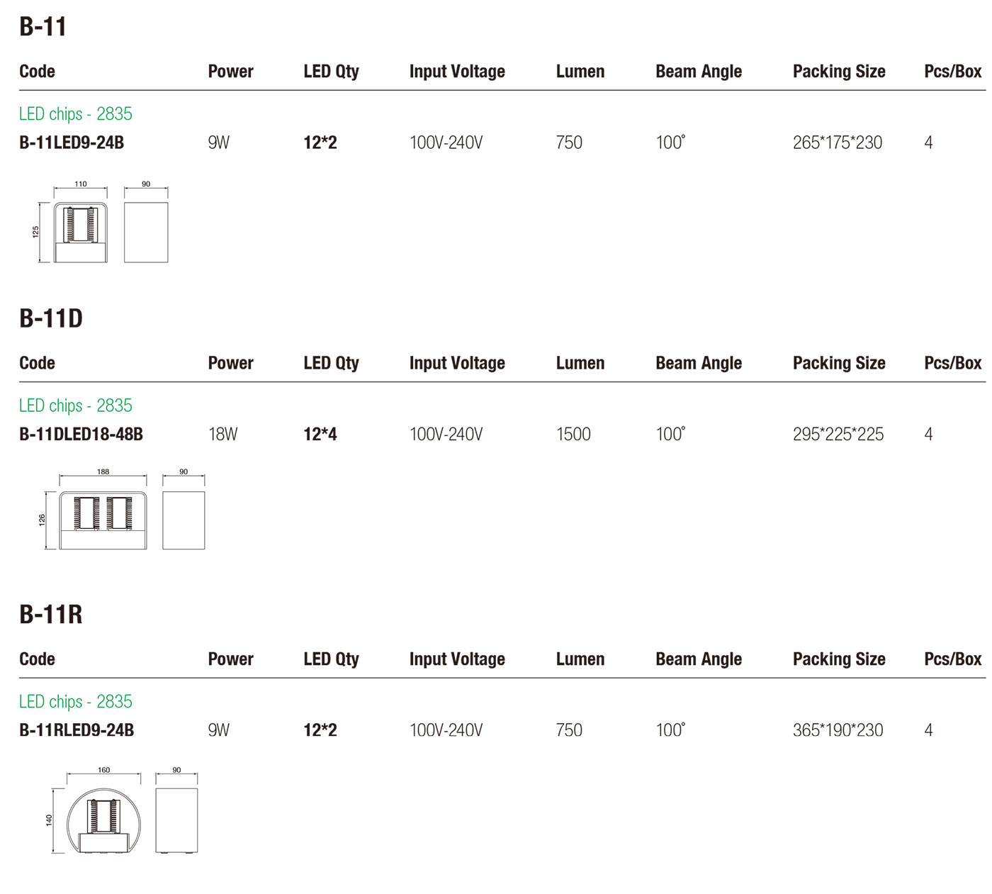Viewport: 992px width, 894px height.
Task: Click the 18W power value
Action: [x=223, y=434]
